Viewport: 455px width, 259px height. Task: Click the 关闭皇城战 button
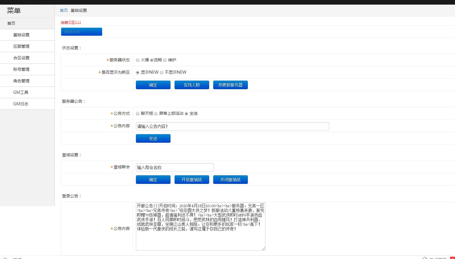tap(230, 180)
